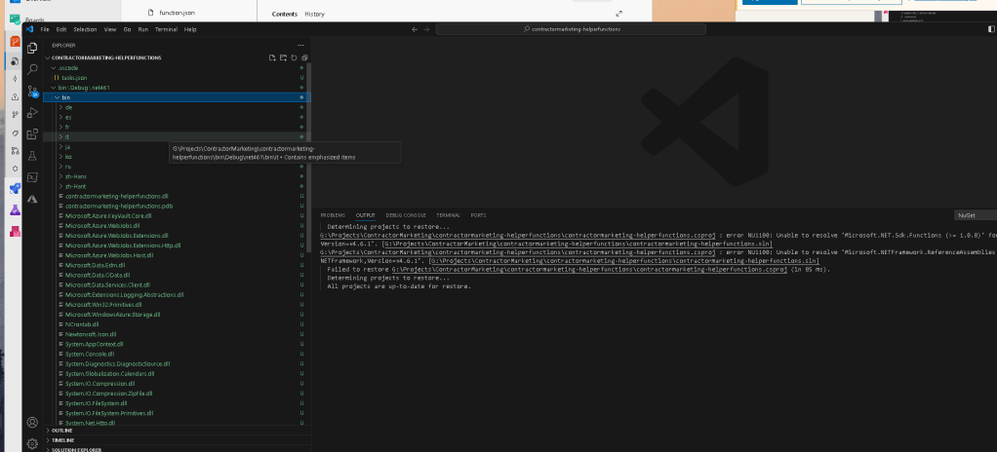997x452 pixels.
Task: Open the terminal-style icon in activity bar
Action: [x=32, y=177]
